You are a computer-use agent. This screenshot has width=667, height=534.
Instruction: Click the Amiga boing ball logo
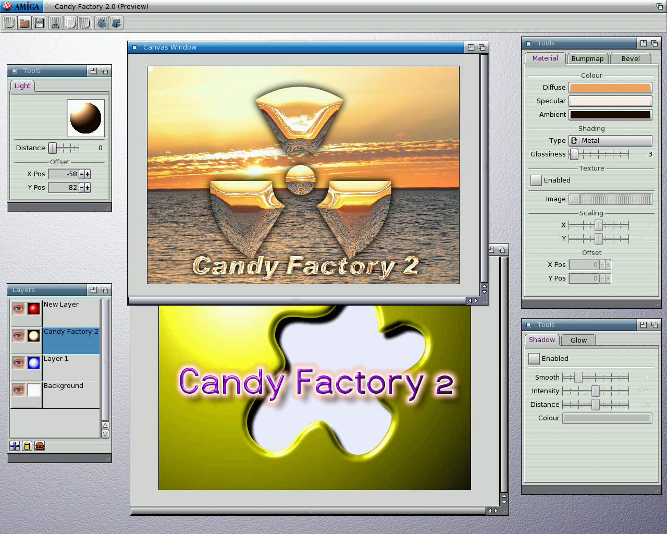(7, 6)
